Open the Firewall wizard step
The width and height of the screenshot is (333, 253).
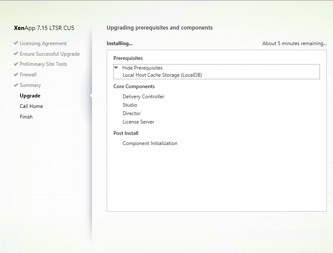coord(28,75)
